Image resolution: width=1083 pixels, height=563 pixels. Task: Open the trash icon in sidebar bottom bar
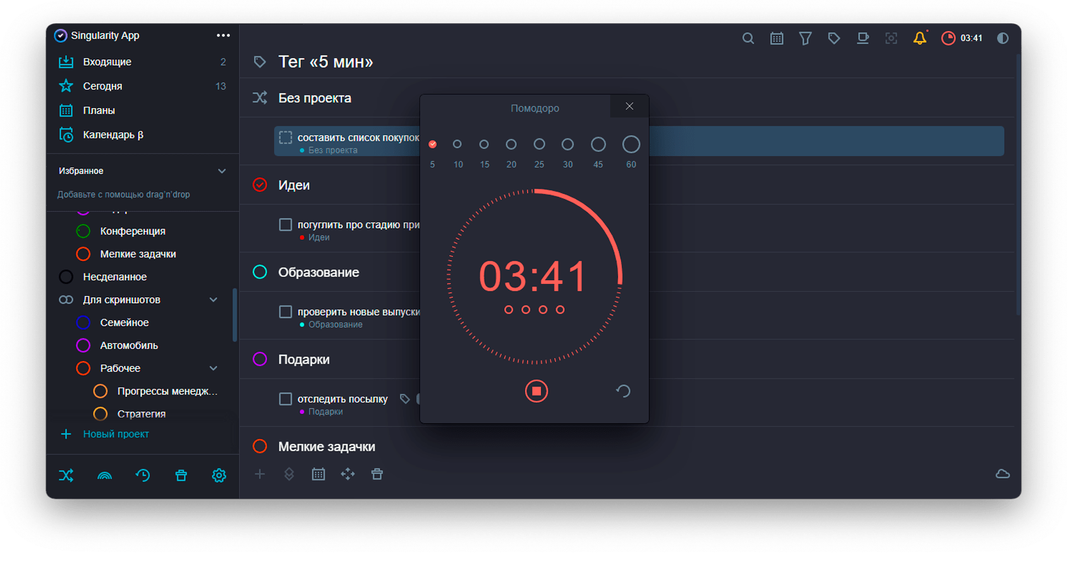pyautogui.click(x=181, y=475)
